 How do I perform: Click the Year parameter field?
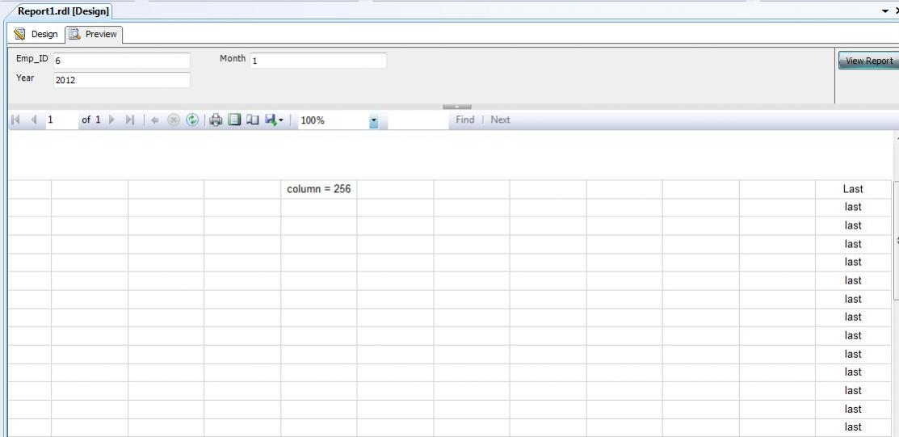coord(121,80)
